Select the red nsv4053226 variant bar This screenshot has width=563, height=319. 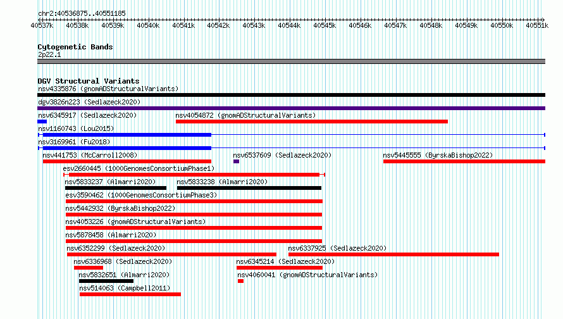point(194,228)
